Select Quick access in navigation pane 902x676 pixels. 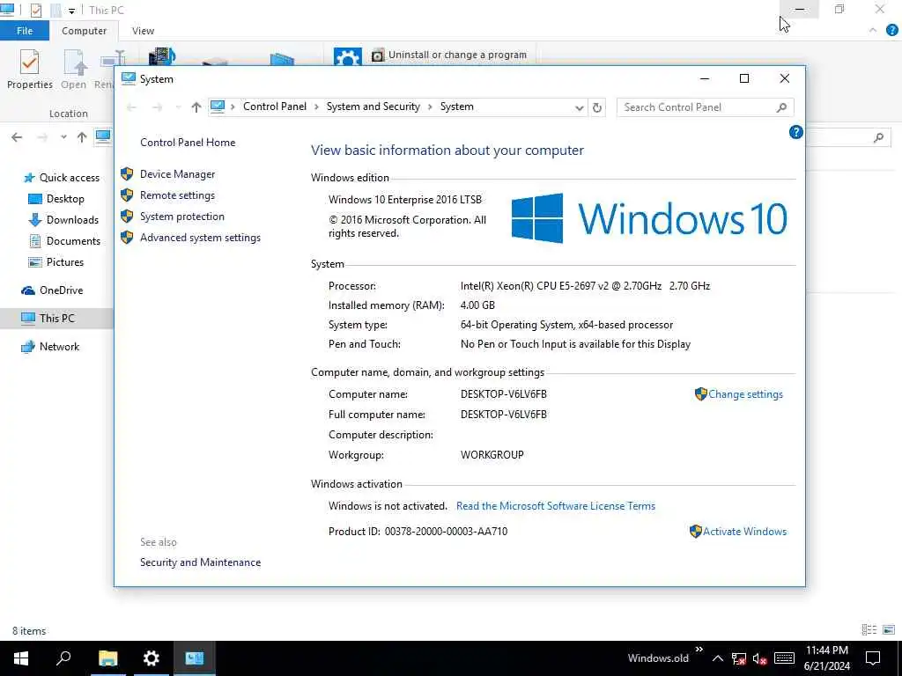(63, 178)
